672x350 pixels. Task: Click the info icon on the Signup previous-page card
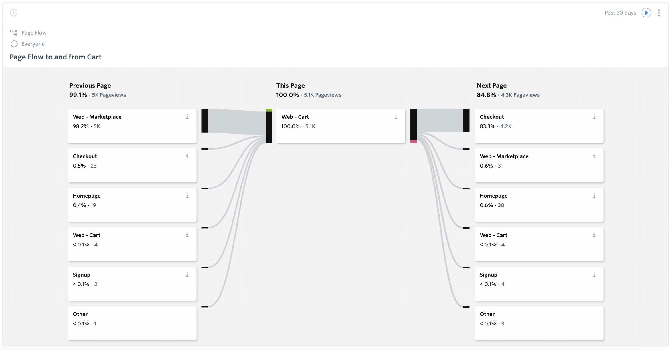click(x=187, y=275)
